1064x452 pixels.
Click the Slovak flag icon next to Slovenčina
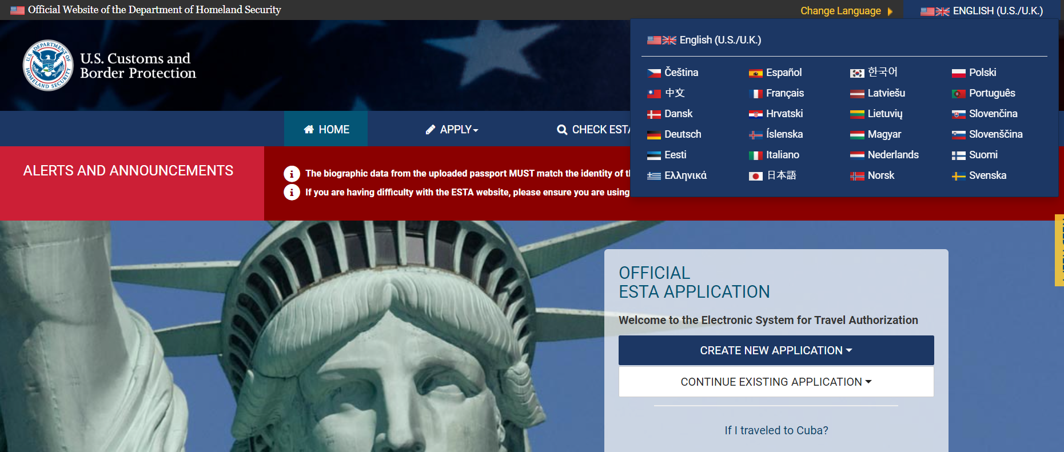click(x=959, y=114)
